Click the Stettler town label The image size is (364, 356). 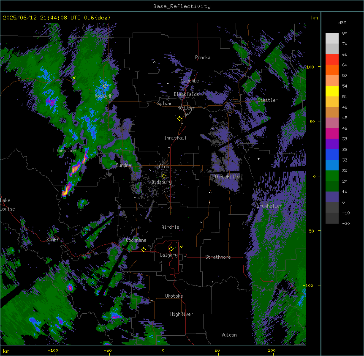pyautogui.click(x=268, y=100)
